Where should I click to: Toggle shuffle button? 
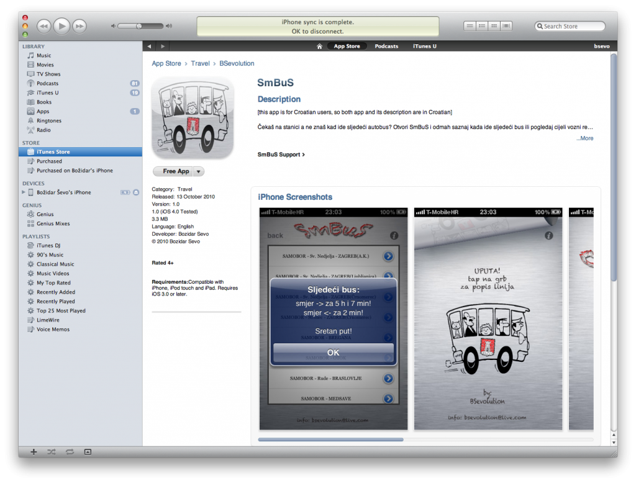(x=52, y=452)
